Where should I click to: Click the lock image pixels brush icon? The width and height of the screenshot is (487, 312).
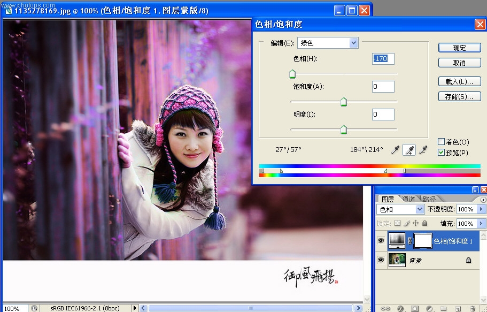407,223
